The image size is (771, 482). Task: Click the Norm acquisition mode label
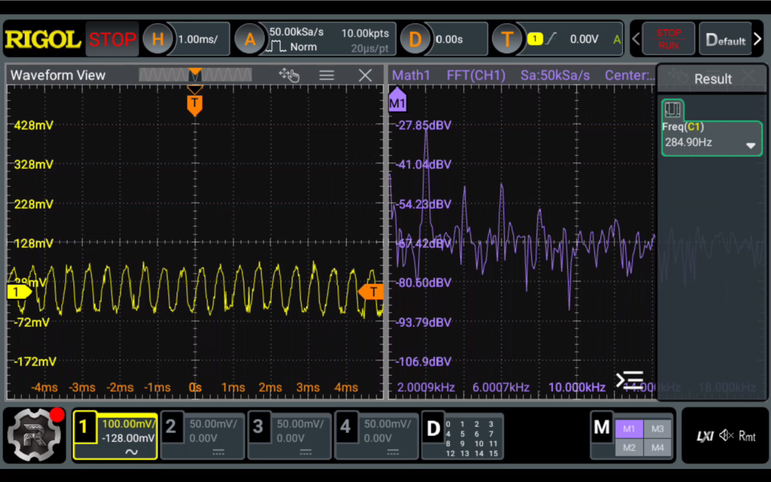303,47
